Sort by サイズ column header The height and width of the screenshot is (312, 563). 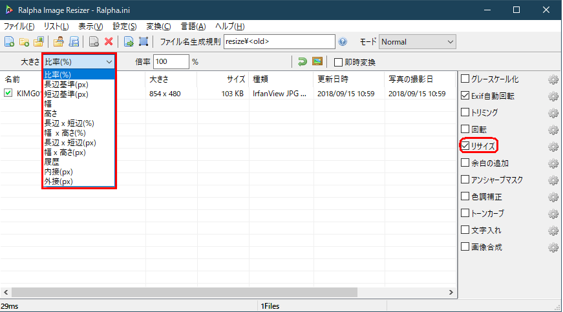[222, 79]
